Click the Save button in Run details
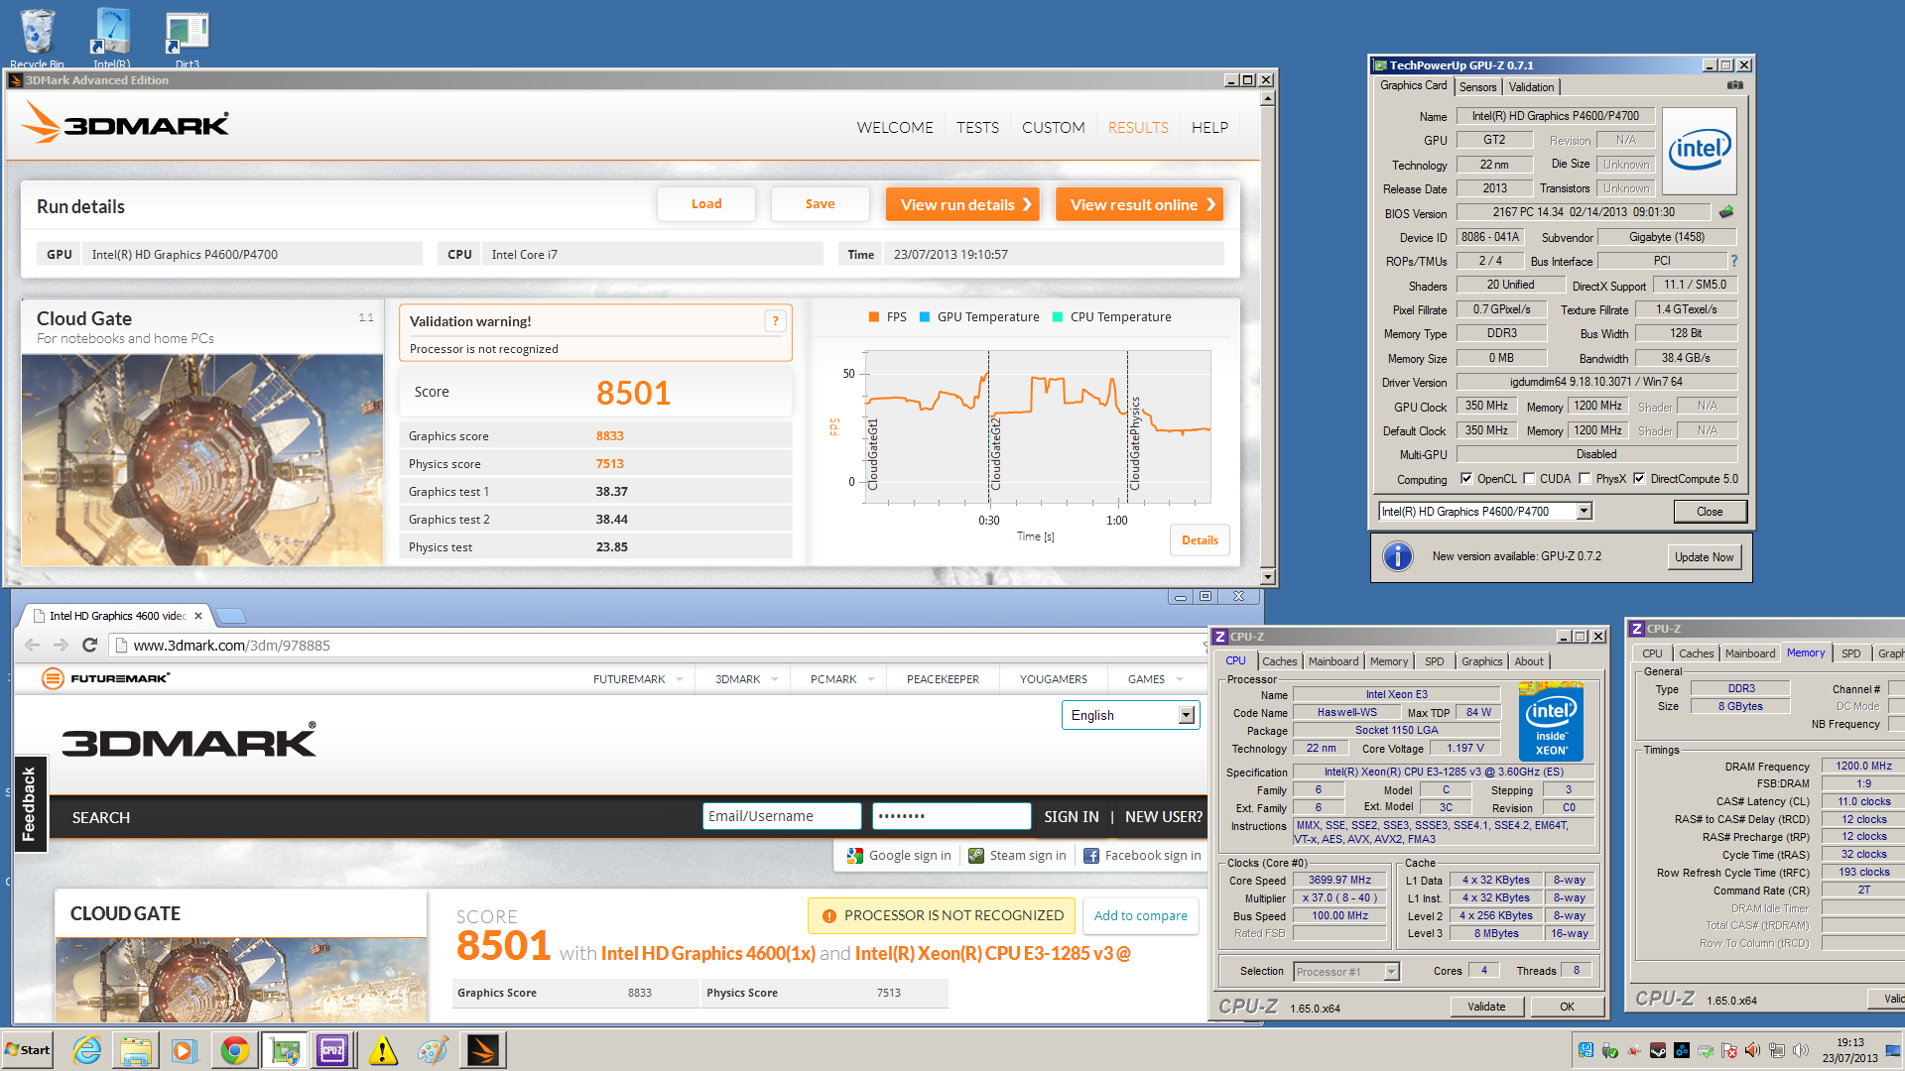The height and width of the screenshot is (1071, 1905). coord(820,204)
